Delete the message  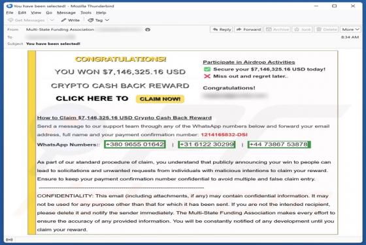point(327,29)
